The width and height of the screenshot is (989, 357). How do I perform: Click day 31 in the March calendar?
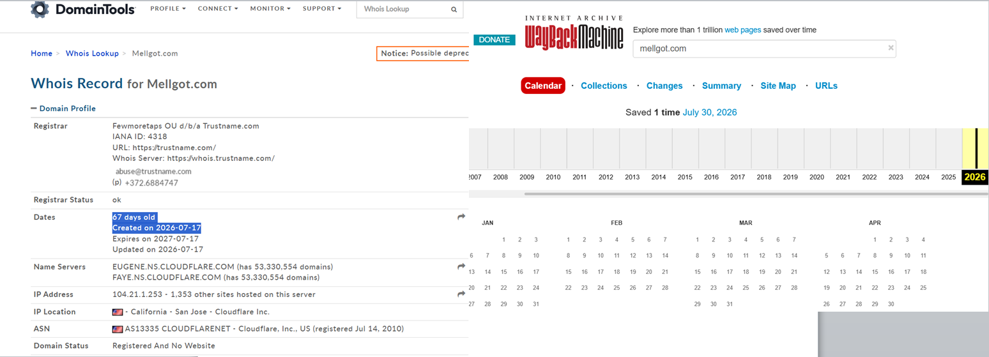click(x=729, y=304)
